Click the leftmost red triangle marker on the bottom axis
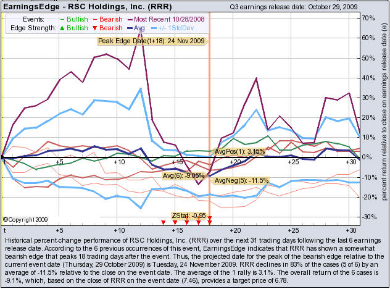The height and width of the screenshot is (289, 390). pos(163,222)
